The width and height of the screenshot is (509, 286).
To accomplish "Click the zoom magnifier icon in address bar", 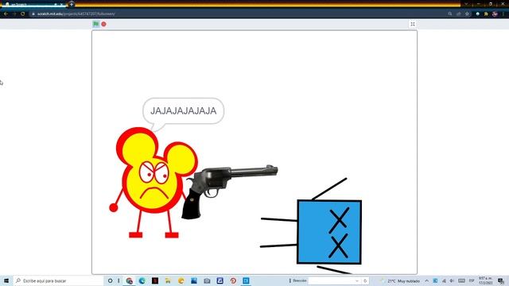I will tap(450, 14).
